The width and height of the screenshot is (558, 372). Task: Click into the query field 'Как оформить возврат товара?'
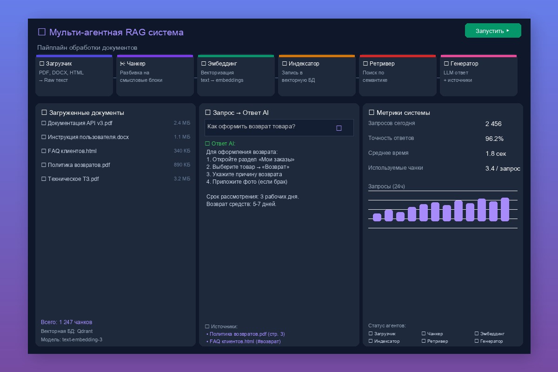tap(279, 127)
